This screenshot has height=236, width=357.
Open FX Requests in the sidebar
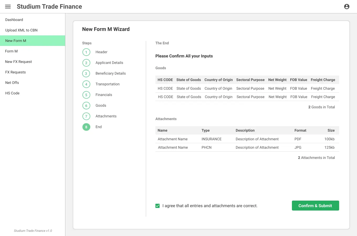[x=33, y=72]
